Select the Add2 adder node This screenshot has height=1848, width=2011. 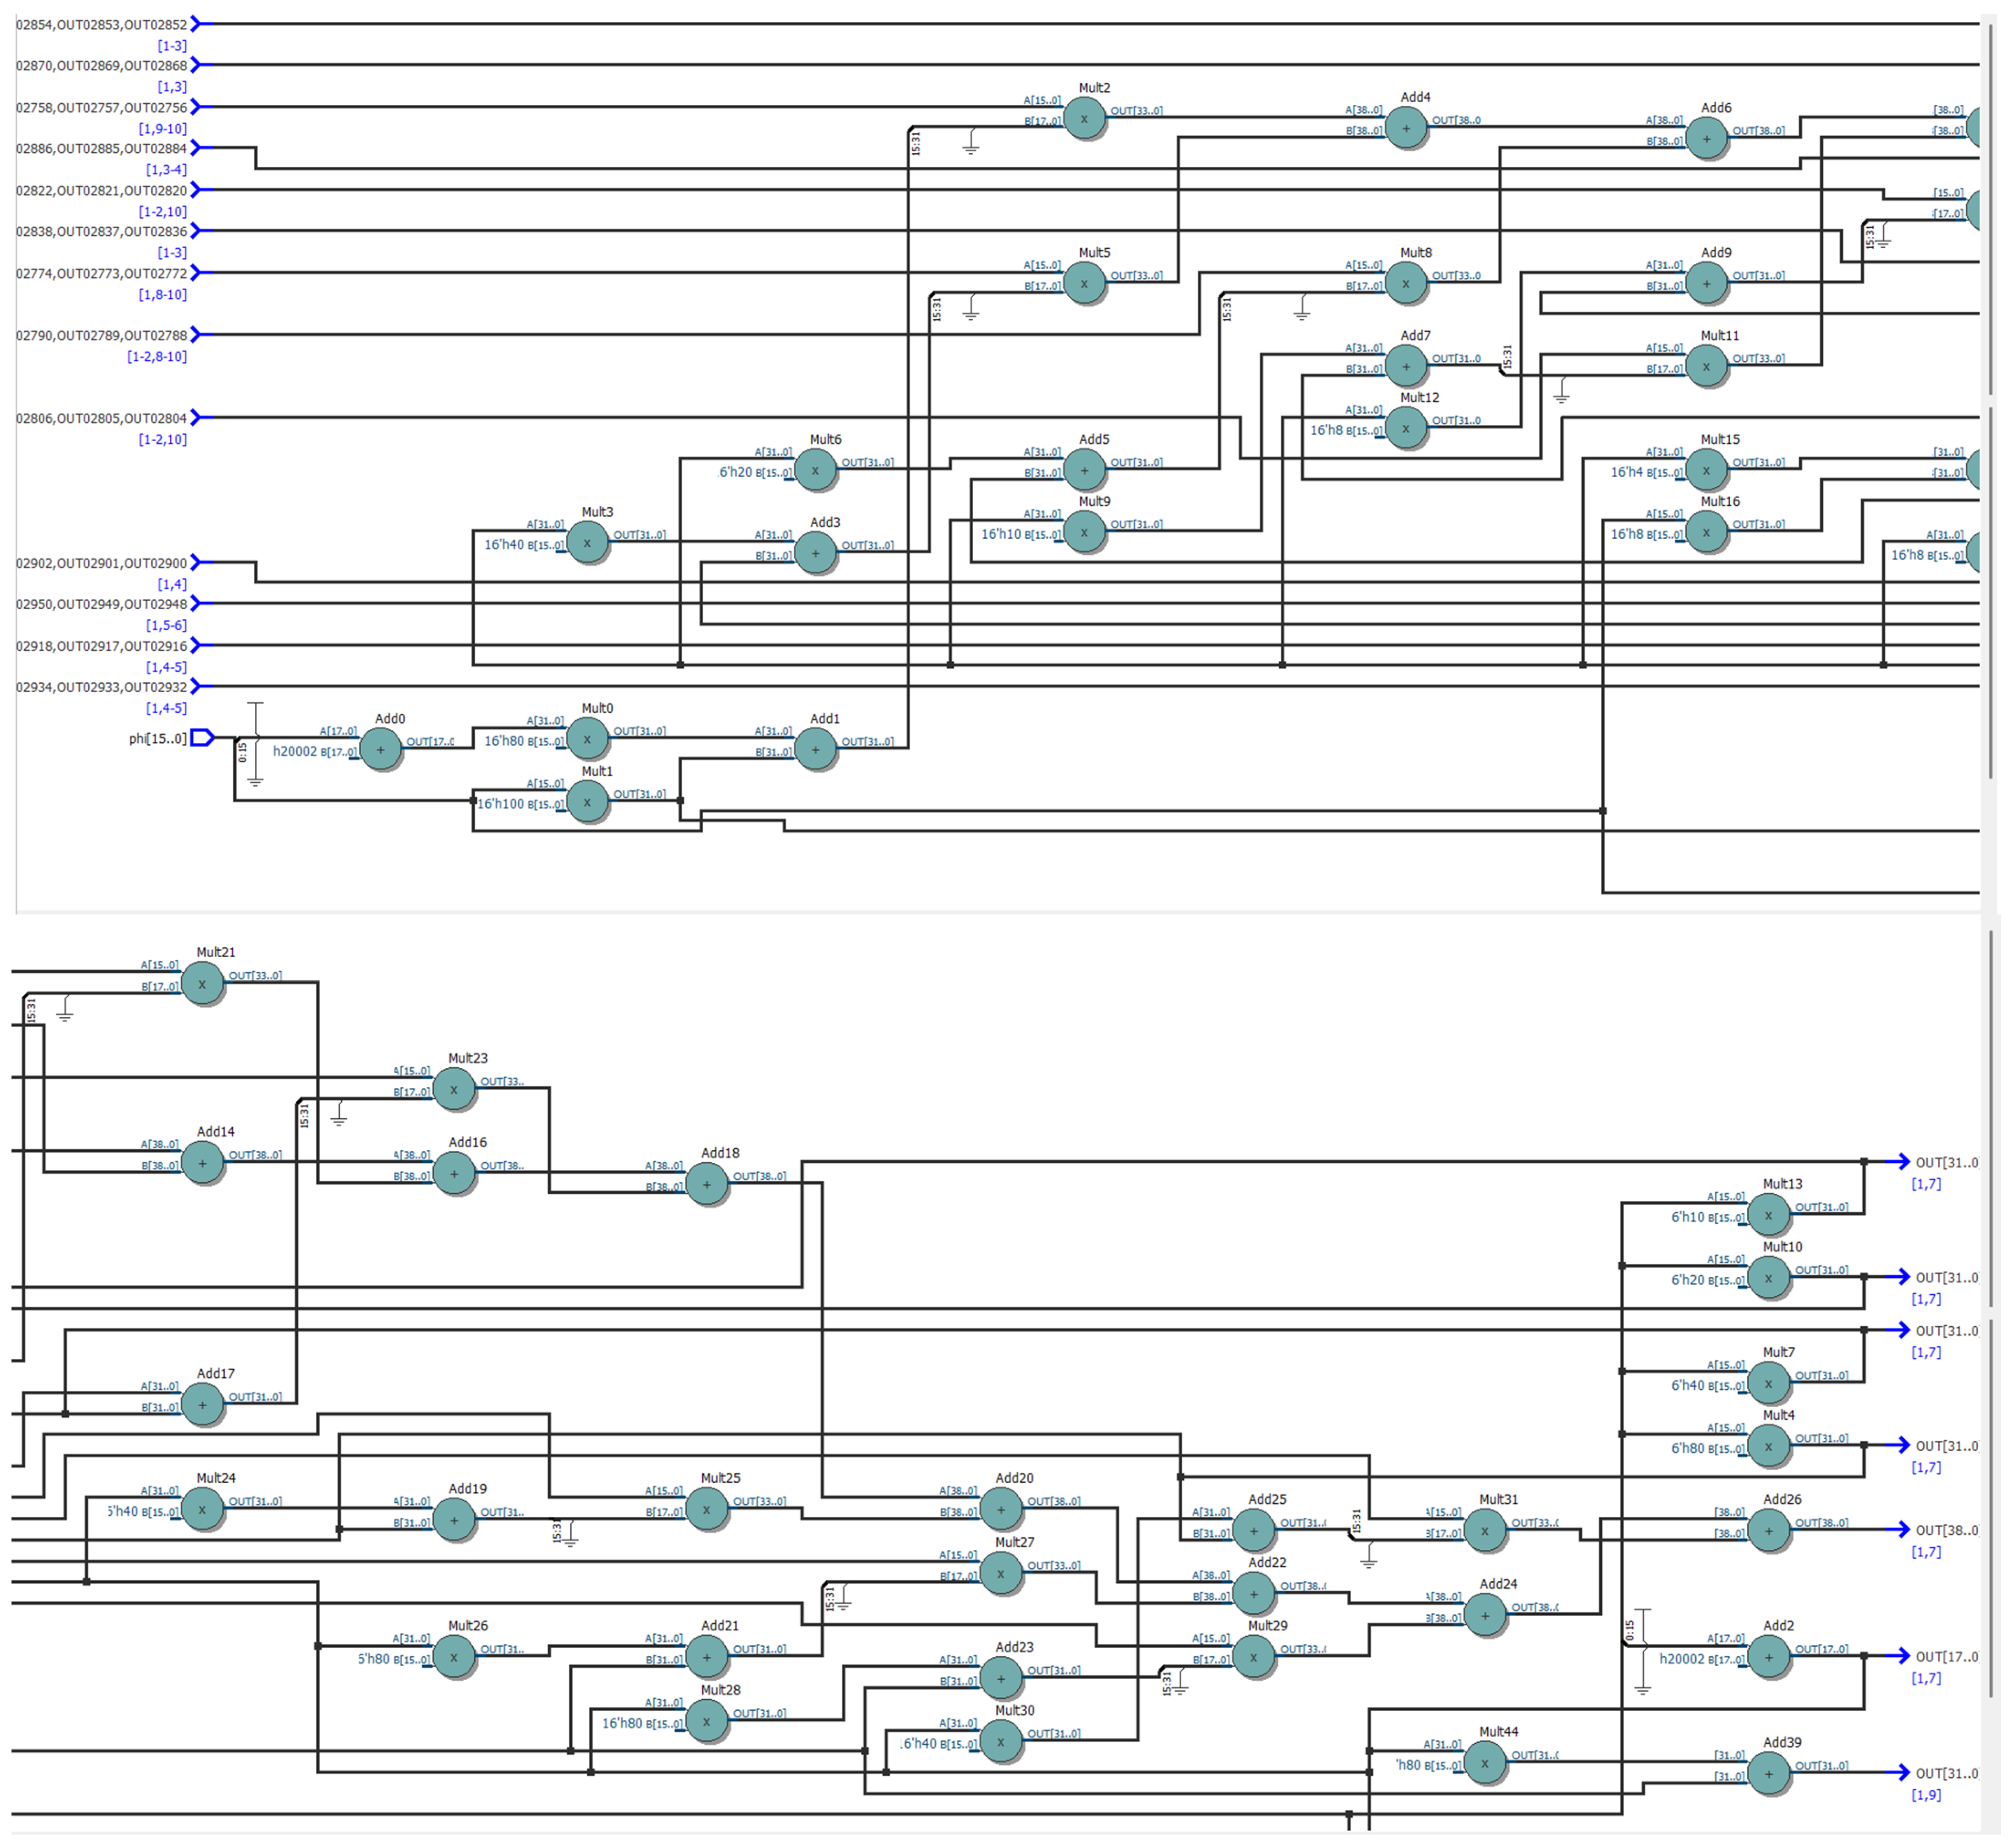(1768, 1657)
